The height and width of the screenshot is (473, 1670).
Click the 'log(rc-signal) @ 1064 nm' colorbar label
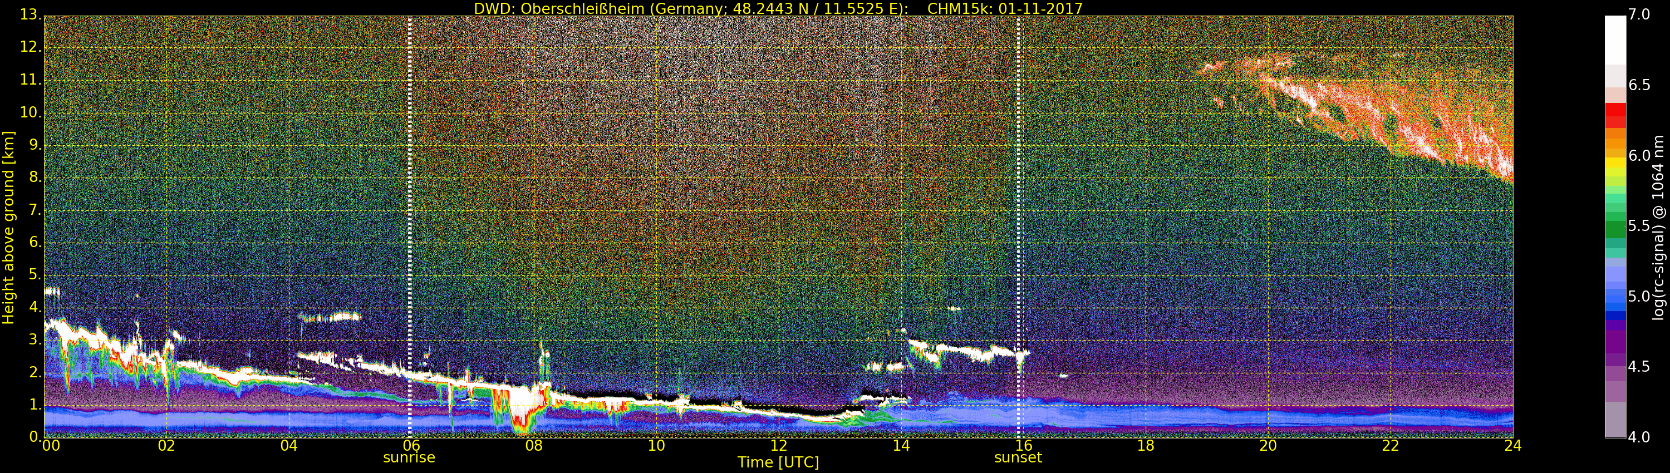1658,227
